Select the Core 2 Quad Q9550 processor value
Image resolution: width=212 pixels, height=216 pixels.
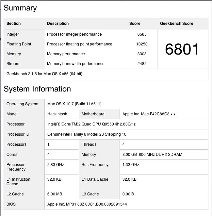click(91, 124)
